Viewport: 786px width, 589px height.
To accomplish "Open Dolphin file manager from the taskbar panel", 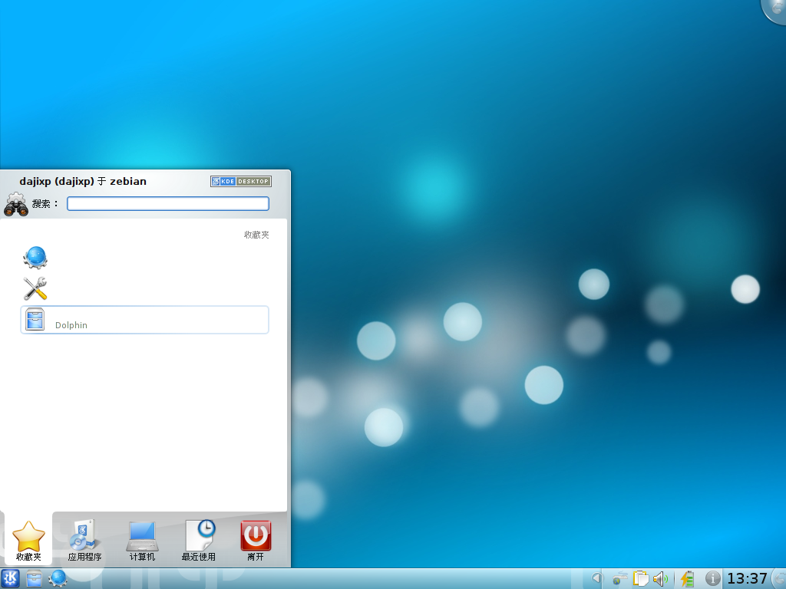I will 34,578.
